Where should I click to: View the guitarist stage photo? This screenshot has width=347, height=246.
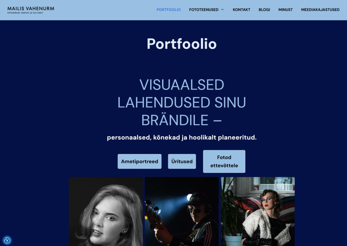[x=182, y=212]
